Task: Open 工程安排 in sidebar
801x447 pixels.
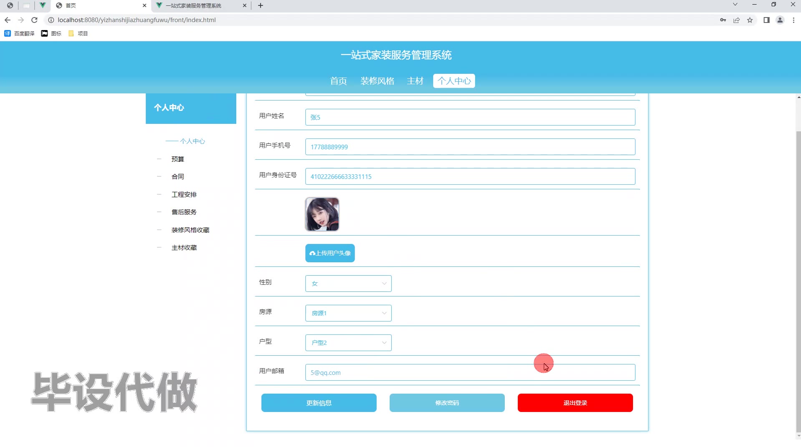Action: 184,194
